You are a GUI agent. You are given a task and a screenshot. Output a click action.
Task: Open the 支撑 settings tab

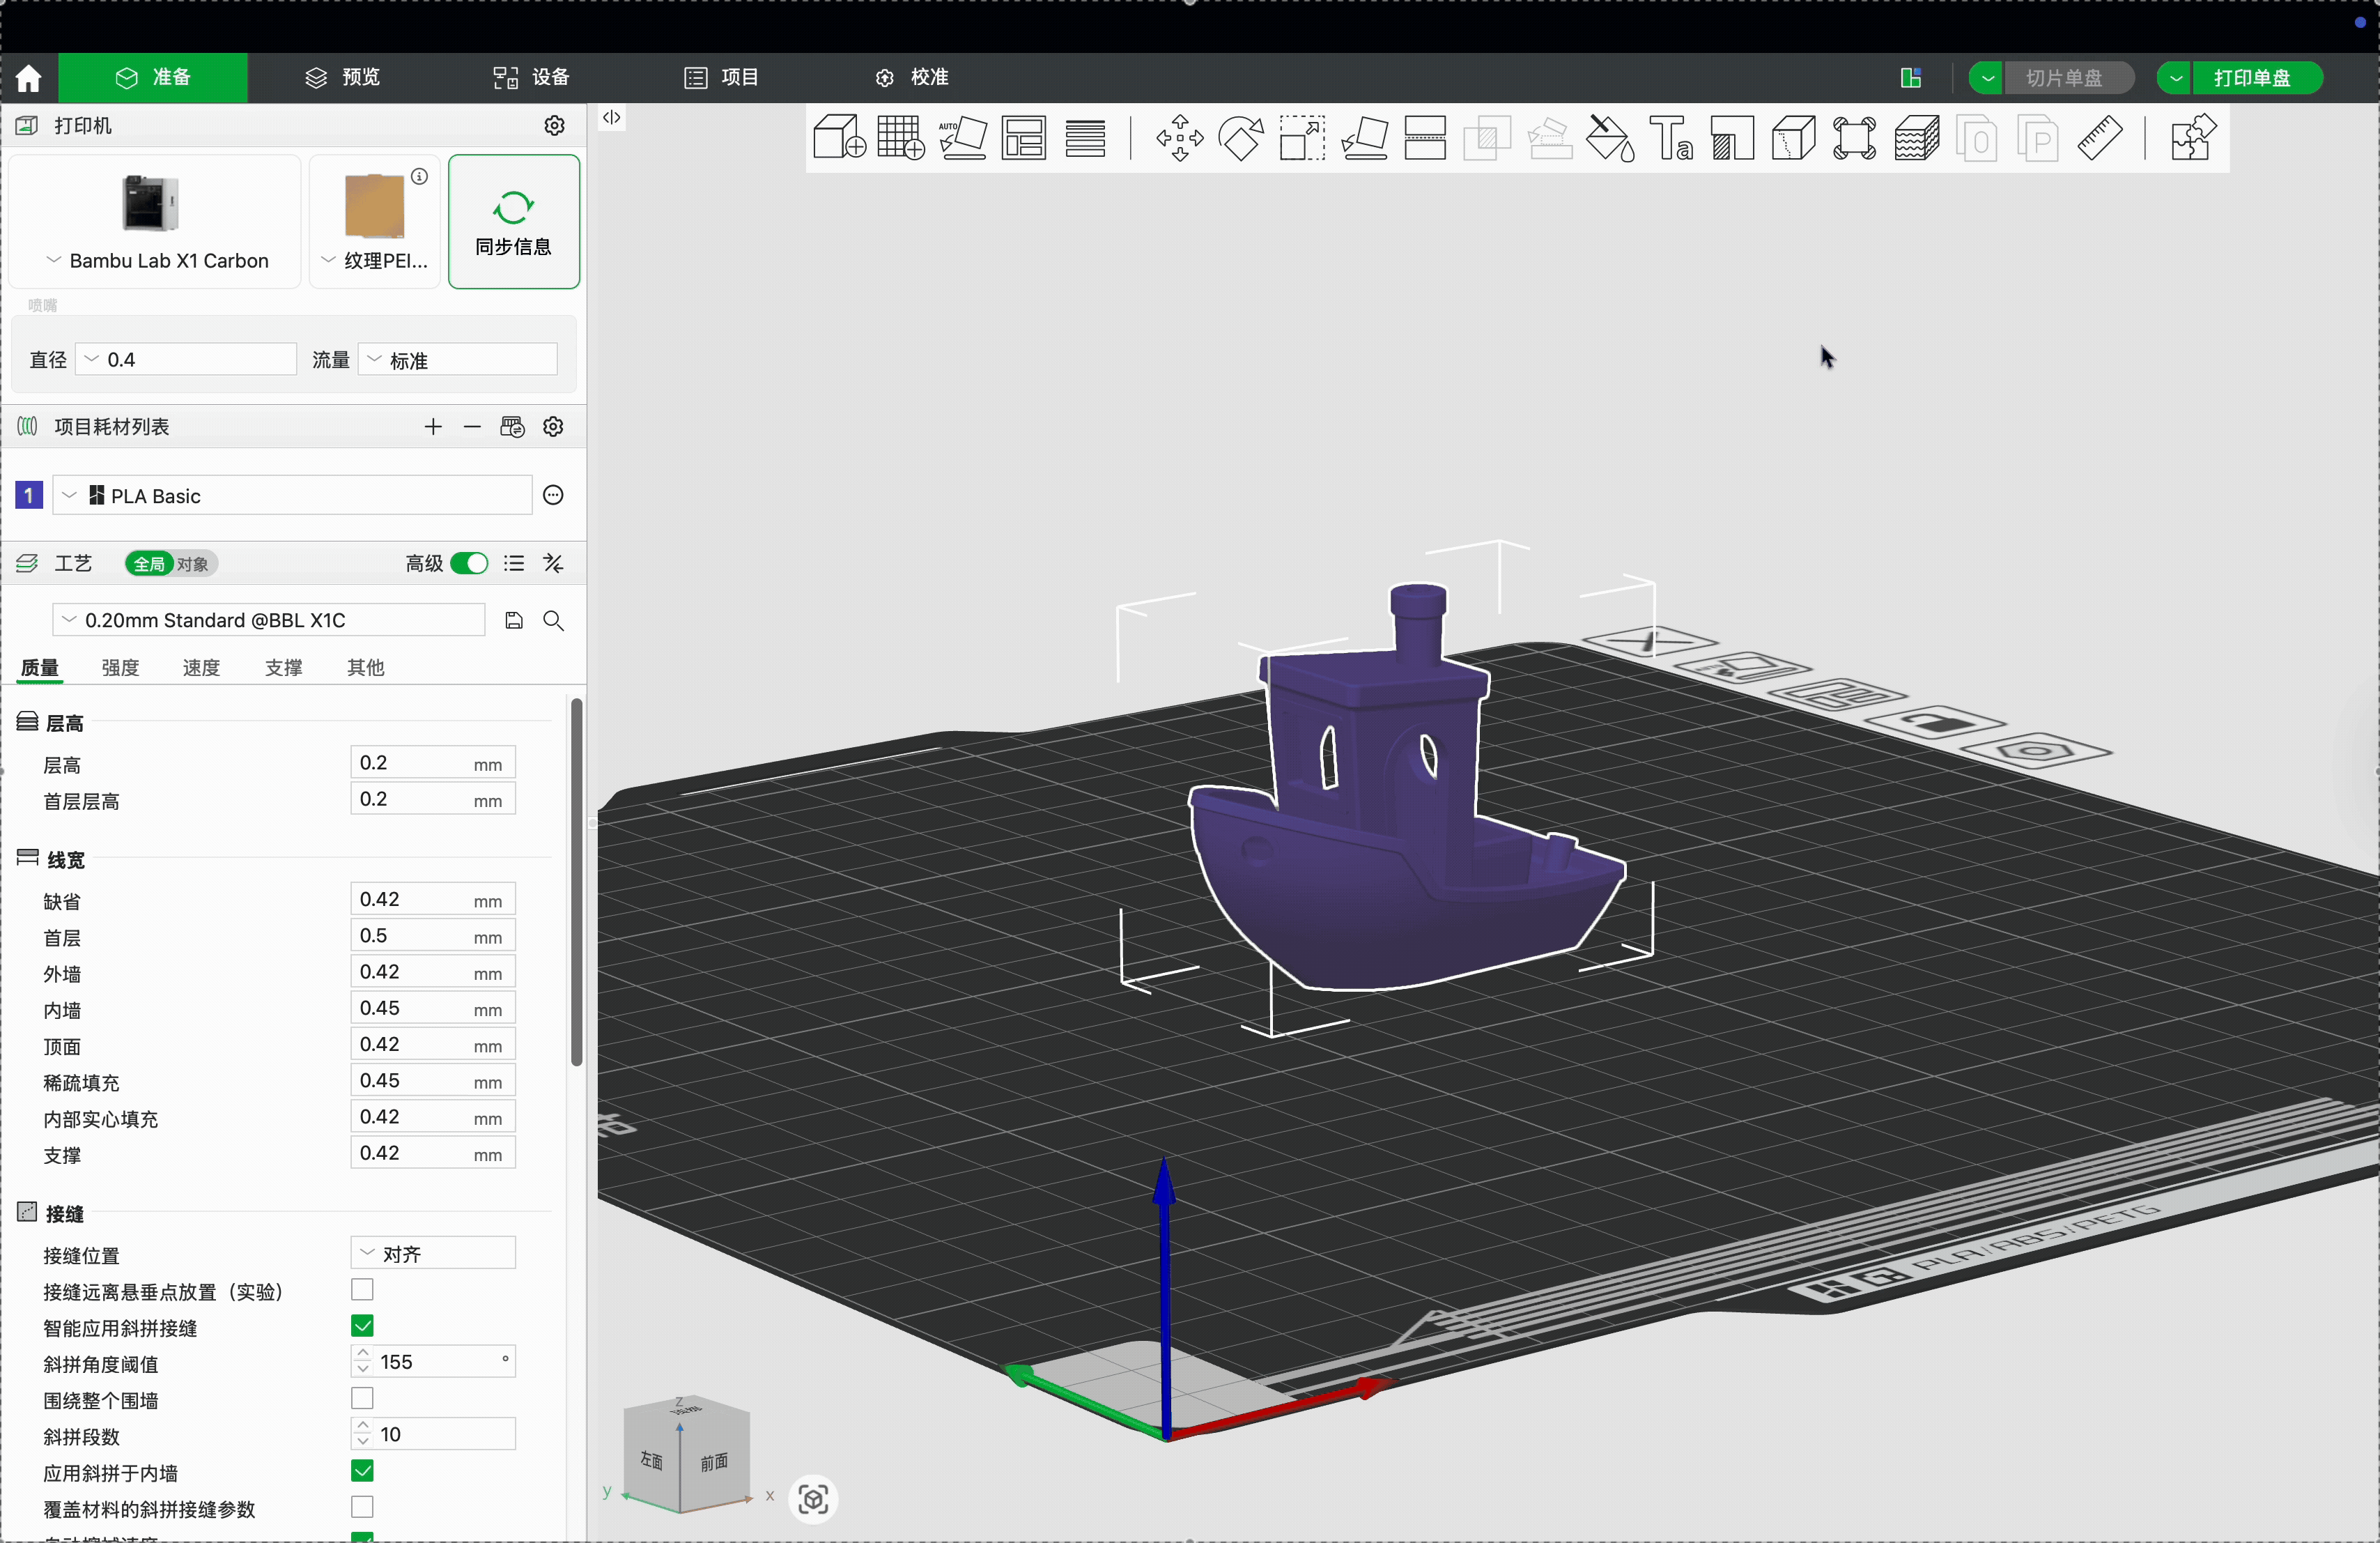coord(283,667)
